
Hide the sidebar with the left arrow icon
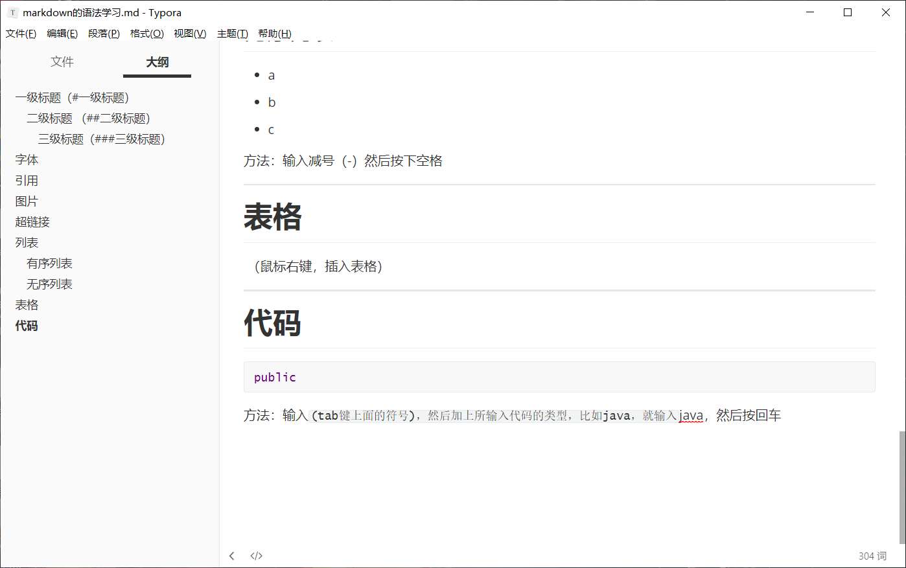tap(232, 556)
